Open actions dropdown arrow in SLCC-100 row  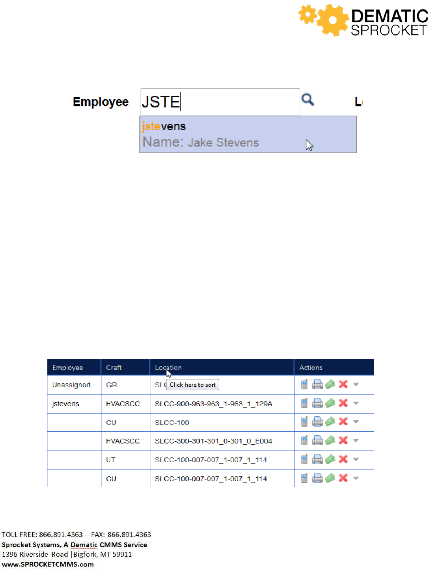tap(356, 422)
